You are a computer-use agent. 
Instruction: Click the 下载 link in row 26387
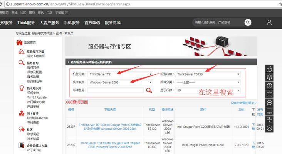(253, 127)
